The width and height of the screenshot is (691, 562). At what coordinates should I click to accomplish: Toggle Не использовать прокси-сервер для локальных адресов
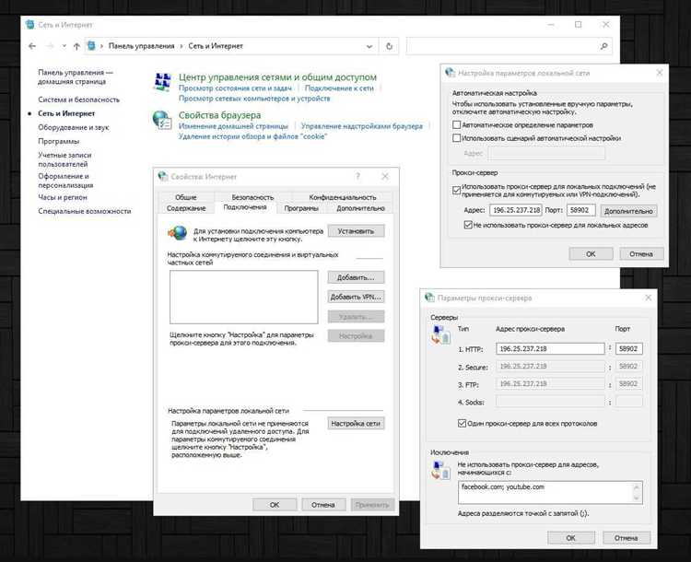click(x=468, y=225)
